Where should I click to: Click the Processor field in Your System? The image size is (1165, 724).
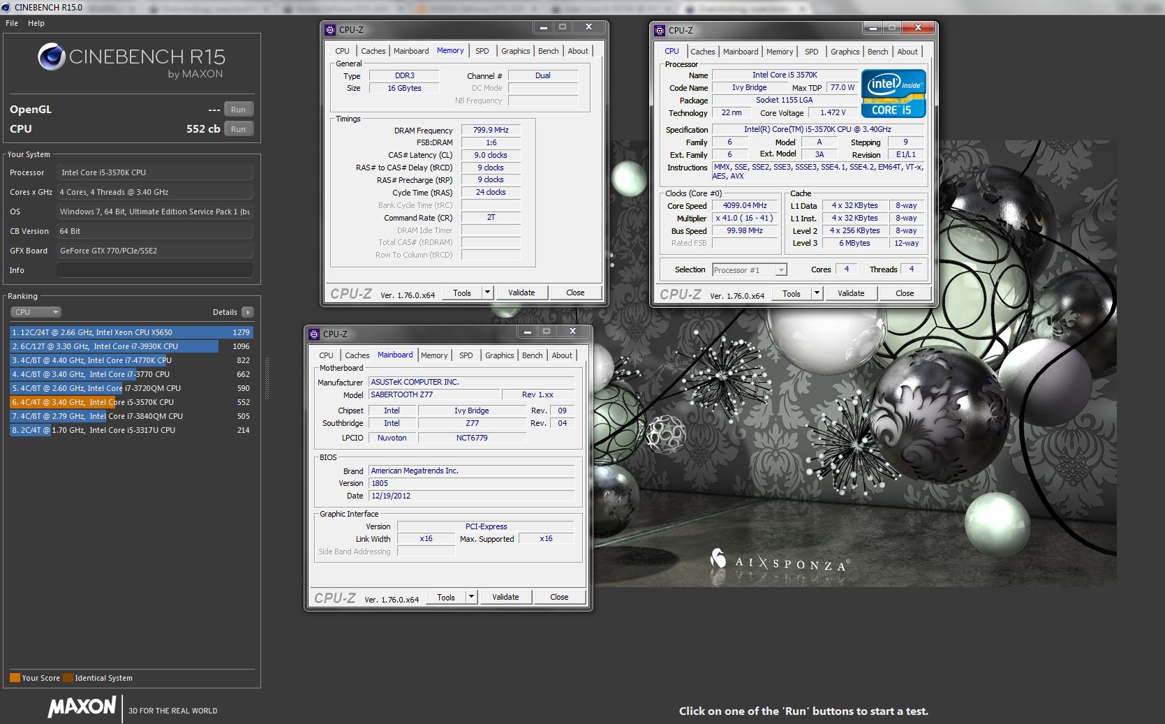point(155,172)
